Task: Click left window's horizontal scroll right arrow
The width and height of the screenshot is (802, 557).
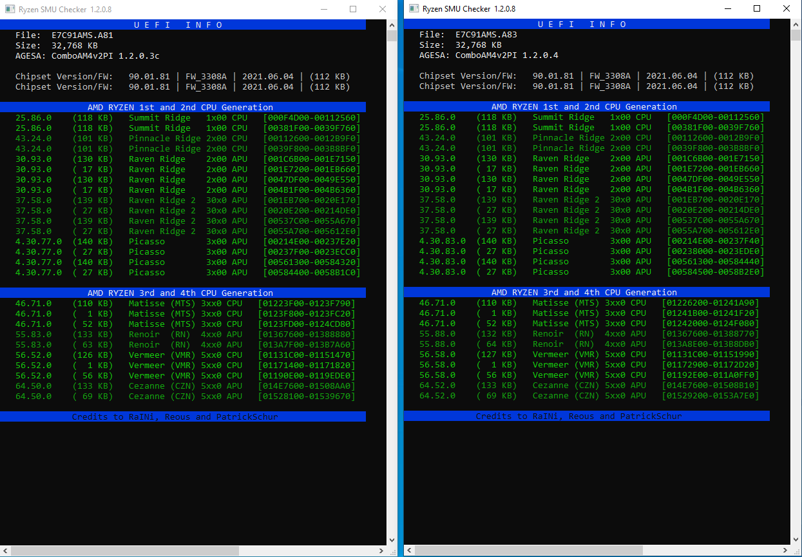Action: tap(381, 551)
